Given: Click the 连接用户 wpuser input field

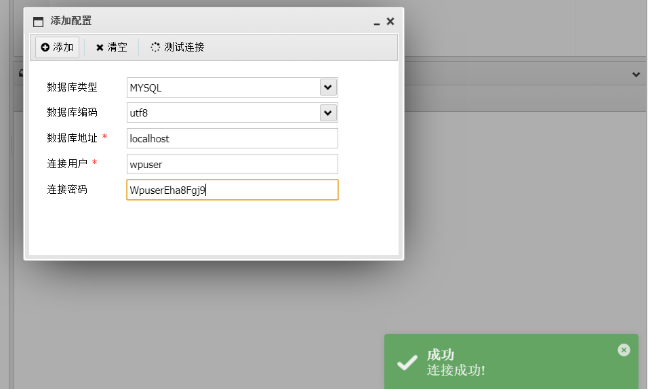Looking at the screenshot, I should (232, 164).
